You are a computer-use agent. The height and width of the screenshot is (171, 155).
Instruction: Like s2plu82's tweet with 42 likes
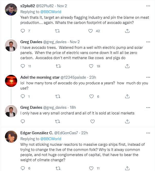tap(91, 31)
